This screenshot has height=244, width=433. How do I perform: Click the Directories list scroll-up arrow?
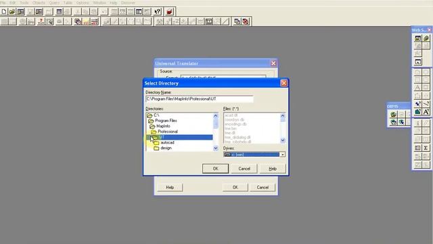(216, 116)
